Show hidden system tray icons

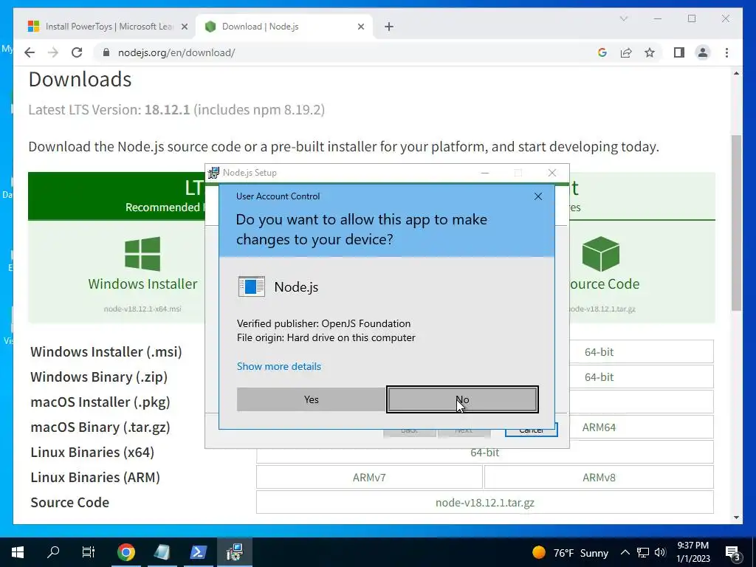pos(625,552)
